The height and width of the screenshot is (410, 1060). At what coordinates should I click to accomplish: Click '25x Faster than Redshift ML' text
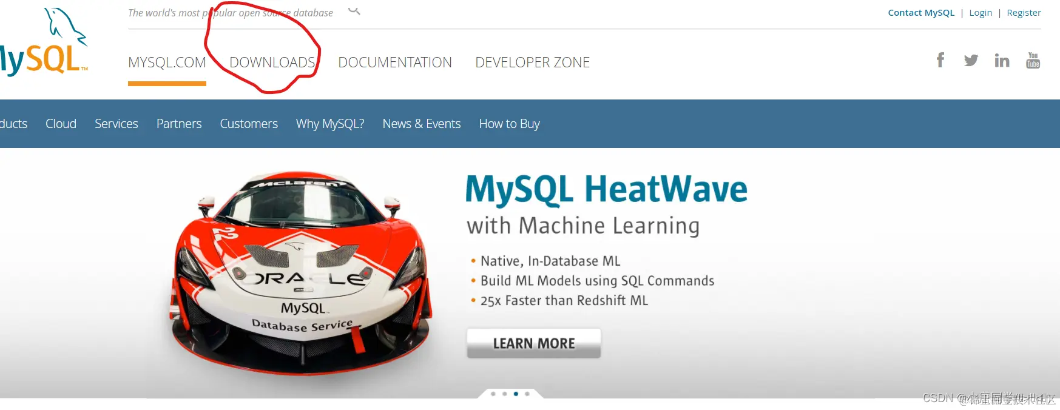point(564,301)
